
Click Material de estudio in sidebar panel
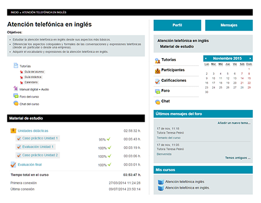coord(177,46)
